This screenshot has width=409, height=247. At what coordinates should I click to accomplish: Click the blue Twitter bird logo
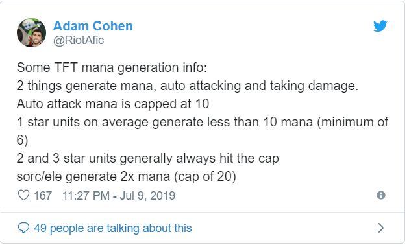pos(380,26)
